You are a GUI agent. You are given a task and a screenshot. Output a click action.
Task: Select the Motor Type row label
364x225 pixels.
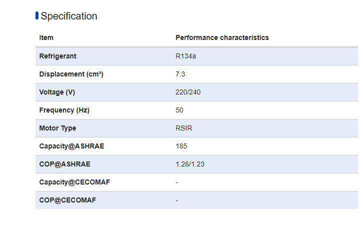(x=58, y=128)
